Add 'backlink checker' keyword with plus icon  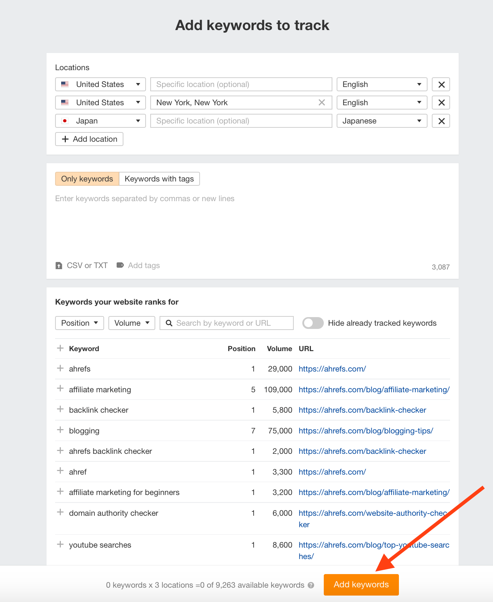point(60,409)
